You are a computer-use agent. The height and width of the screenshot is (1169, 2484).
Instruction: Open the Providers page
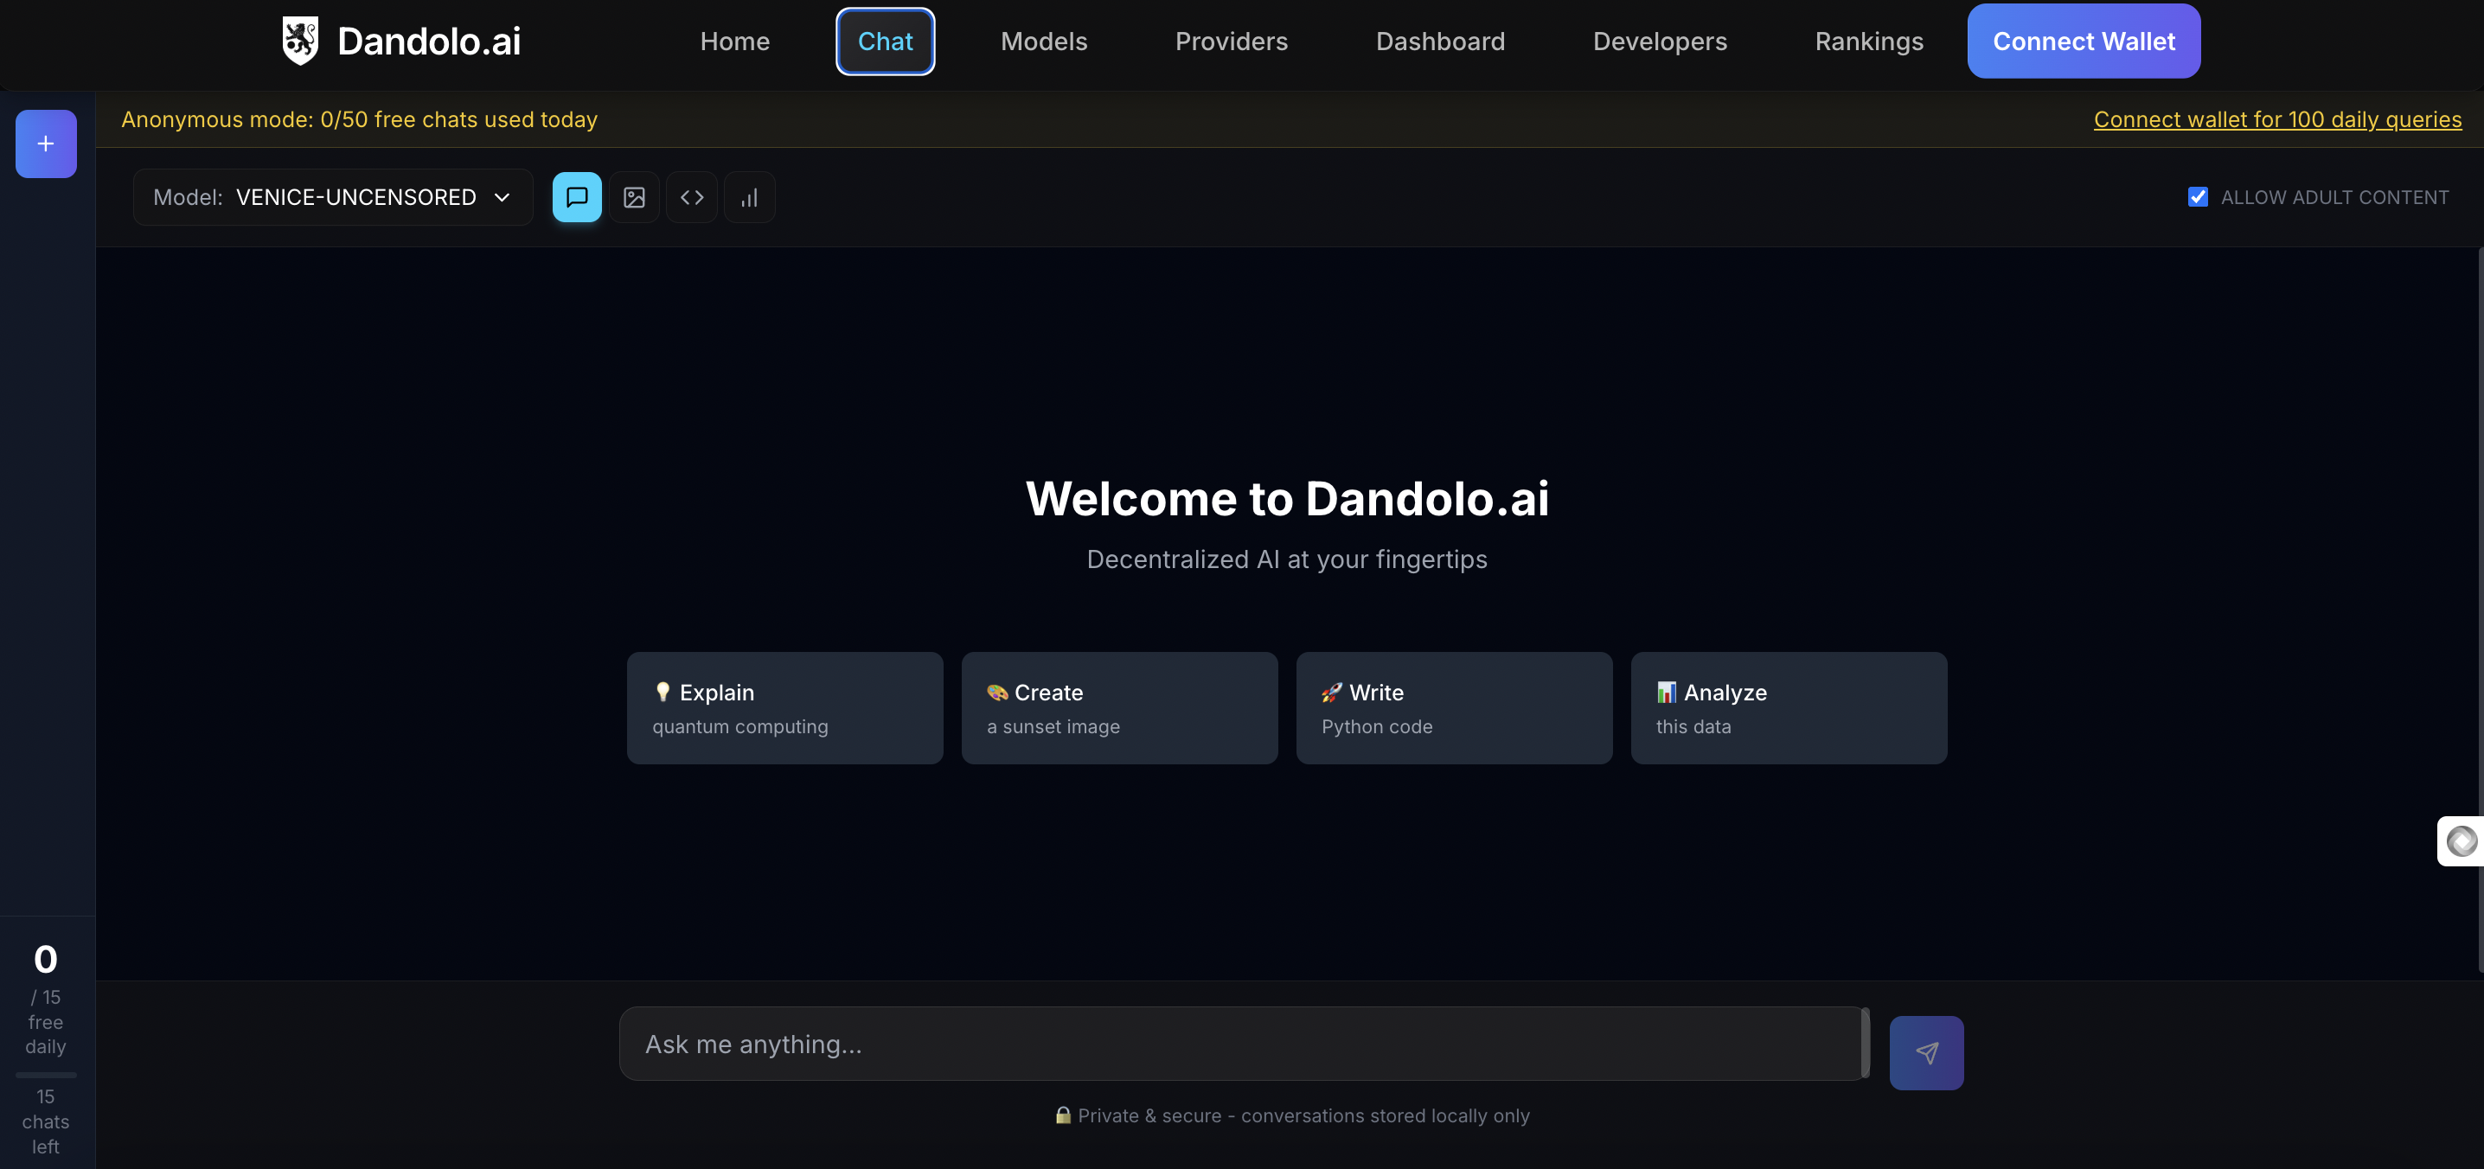1232,42
